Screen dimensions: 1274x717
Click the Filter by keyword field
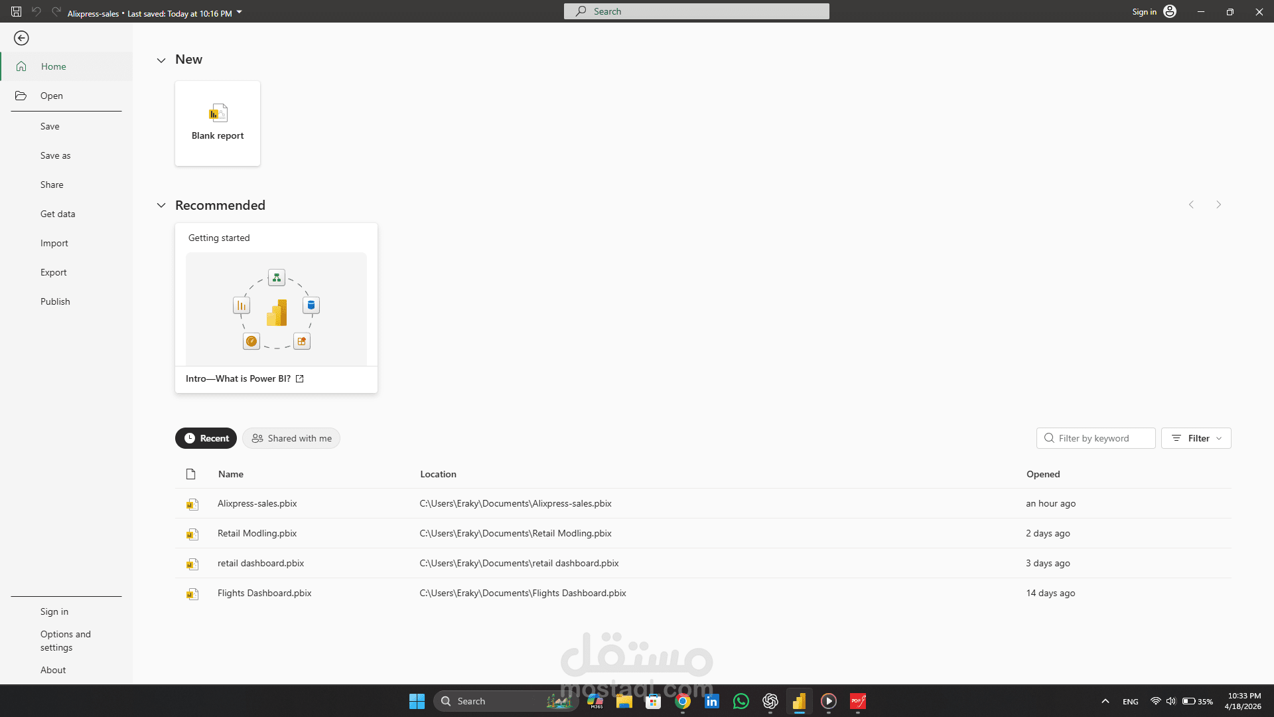coord(1096,438)
